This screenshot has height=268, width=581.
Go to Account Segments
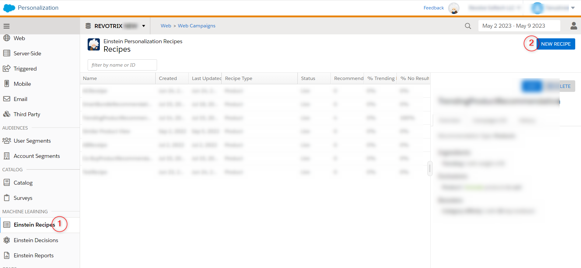pyautogui.click(x=37, y=156)
